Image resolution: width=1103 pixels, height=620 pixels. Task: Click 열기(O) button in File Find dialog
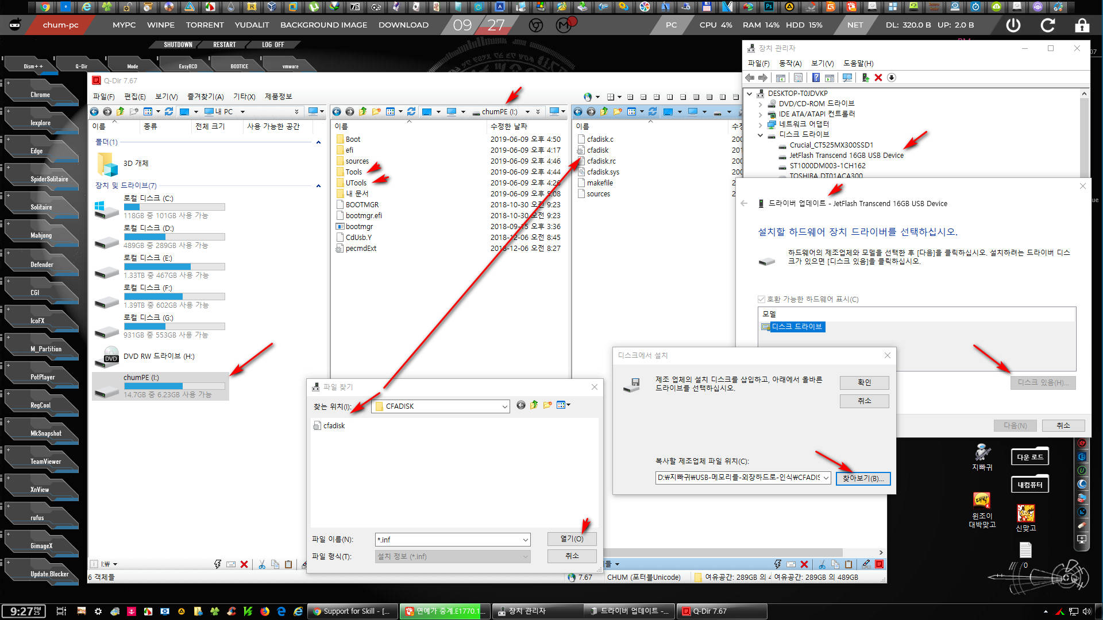pos(572,538)
